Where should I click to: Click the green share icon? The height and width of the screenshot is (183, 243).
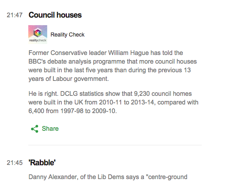35,128
